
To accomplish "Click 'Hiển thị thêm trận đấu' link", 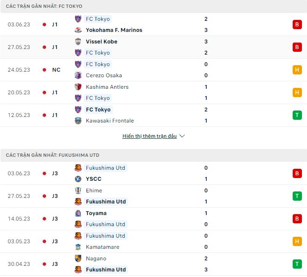I will coord(149,136).
